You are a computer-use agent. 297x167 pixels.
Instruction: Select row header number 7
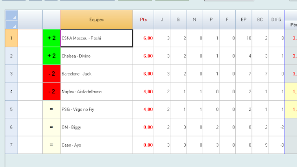(x=11, y=145)
